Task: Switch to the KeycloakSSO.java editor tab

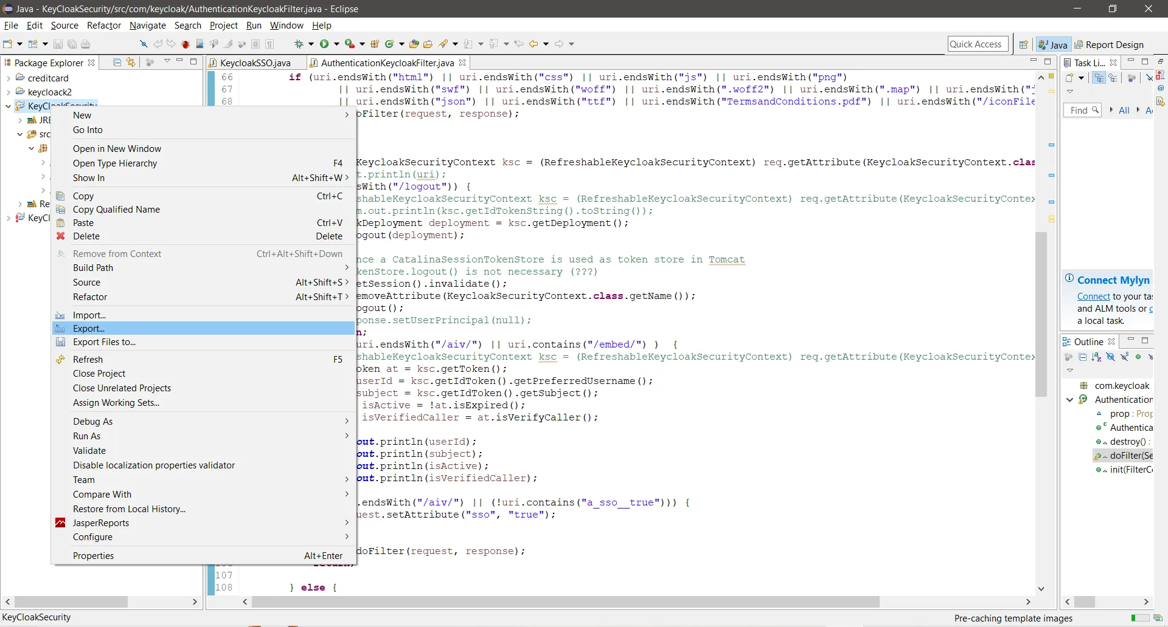Action: pos(255,63)
